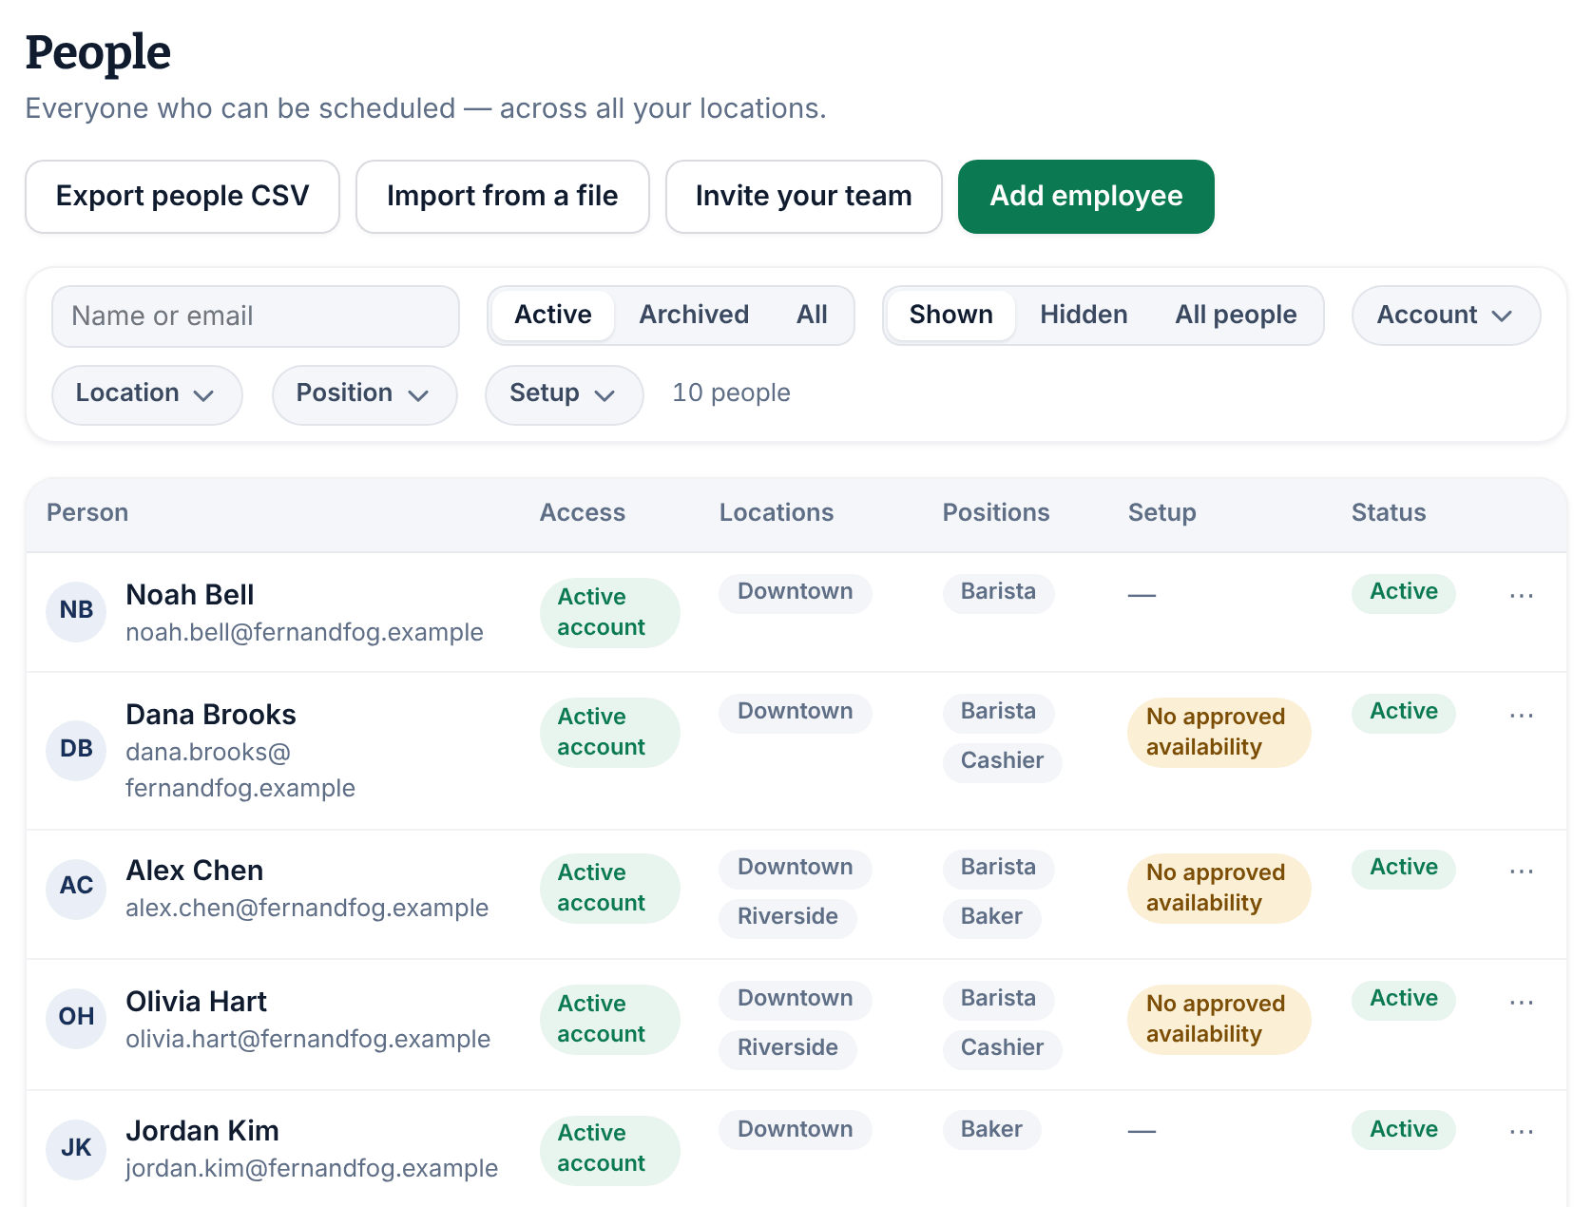This screenshot has height=1207, width=1593.
Task: Click Olivia Hart's No approved availability badge
Action: click(x=1219, y=1020)
